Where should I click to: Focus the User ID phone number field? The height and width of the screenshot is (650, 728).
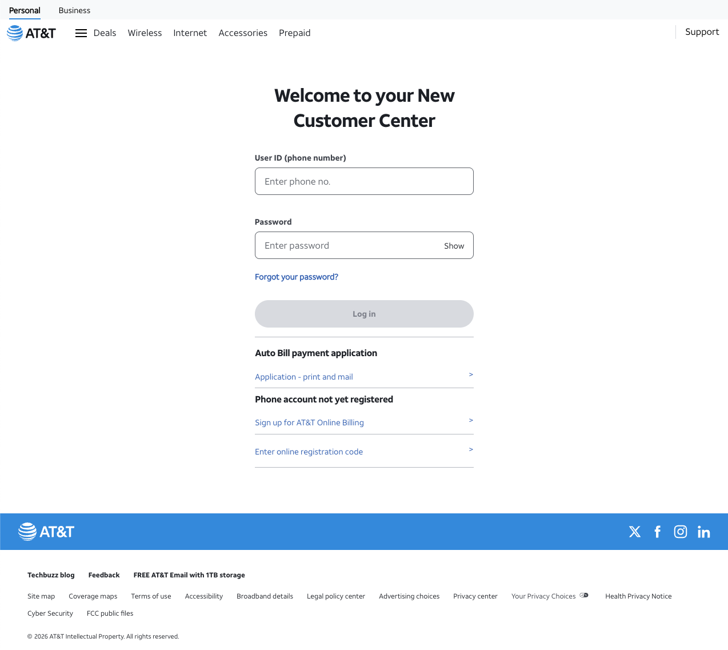pos(364,181)
